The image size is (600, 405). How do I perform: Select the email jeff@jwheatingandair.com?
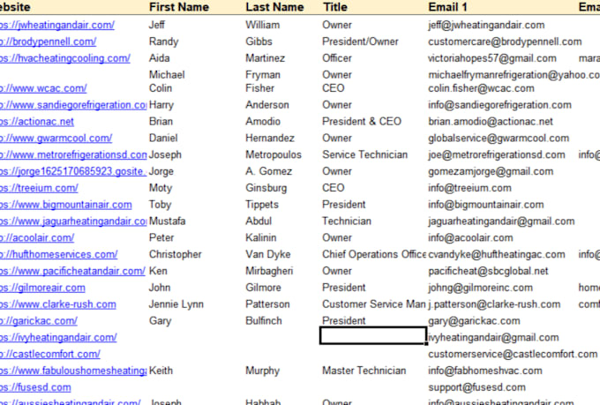click(x=486, y=26)
